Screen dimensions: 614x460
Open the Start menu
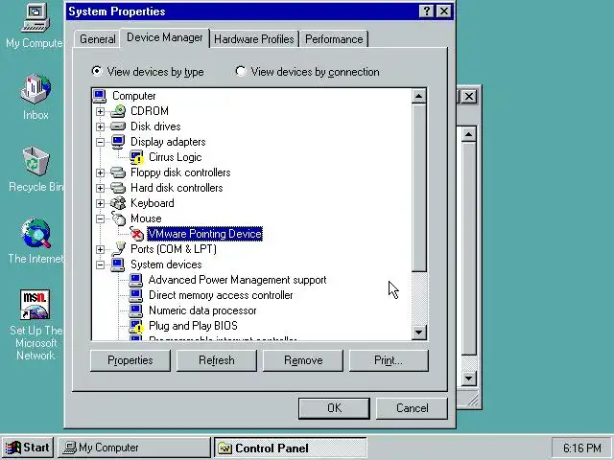[x=28, y=448]
